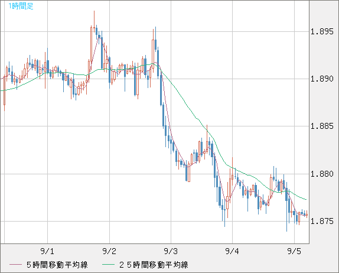Click the 9/1 date axis label
Screen dimensions: 339x273
click(47, 251)
